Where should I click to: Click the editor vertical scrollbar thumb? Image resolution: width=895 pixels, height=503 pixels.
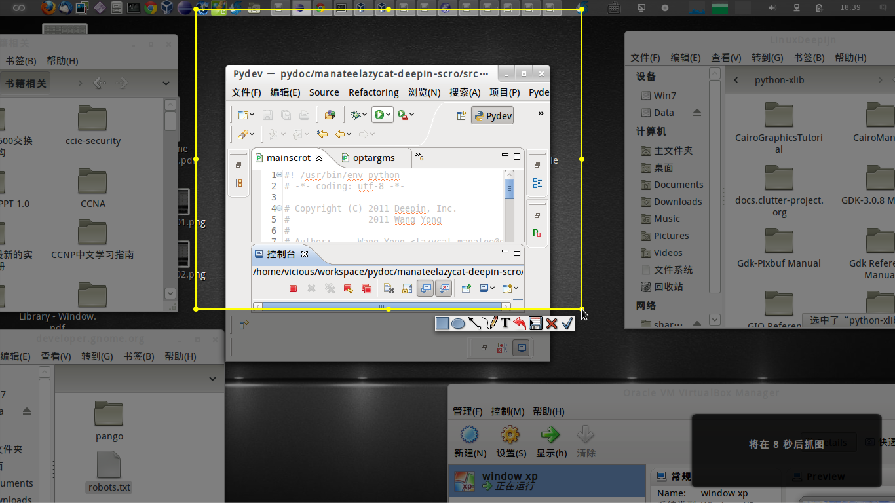pos(509,188)
